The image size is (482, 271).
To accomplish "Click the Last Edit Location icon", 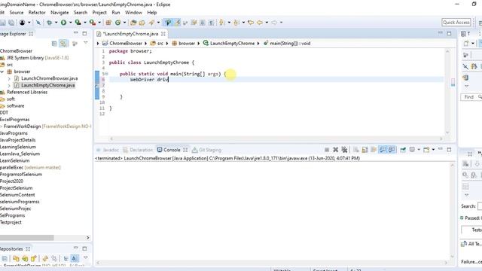I will pyautogui.click(x=251, y=23).
